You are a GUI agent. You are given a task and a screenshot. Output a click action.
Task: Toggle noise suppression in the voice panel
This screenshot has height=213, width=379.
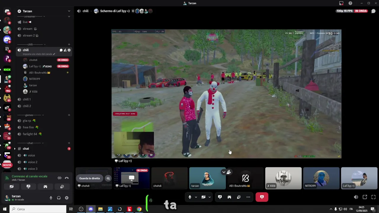(60, 178)
